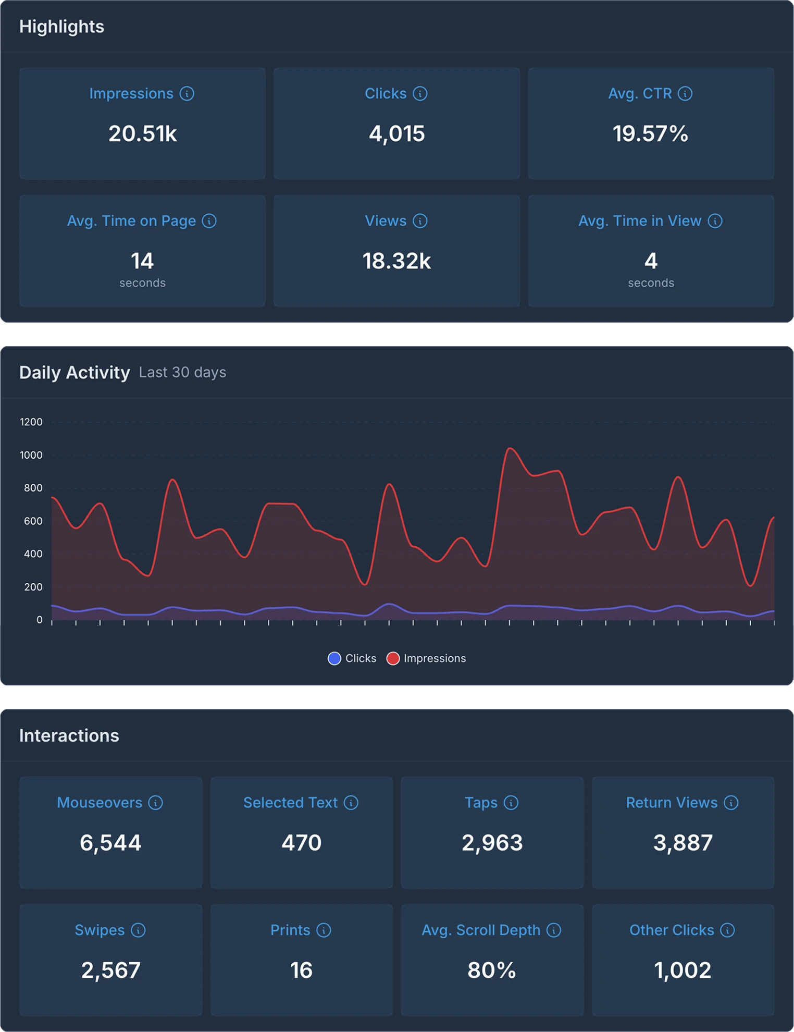The width and height of the screenshot is (794, 1032).
Task: Open the Taps info icon
Action: 511,803
